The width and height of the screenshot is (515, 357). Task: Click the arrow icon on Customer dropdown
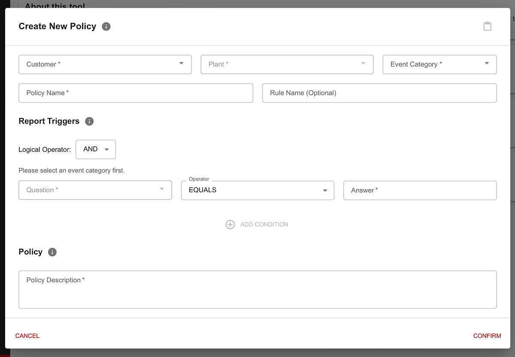(x=182, y=64)
